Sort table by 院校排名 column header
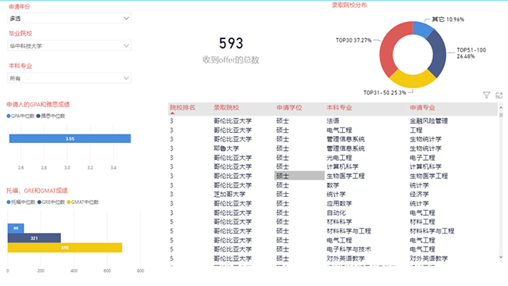 [183, 108]
